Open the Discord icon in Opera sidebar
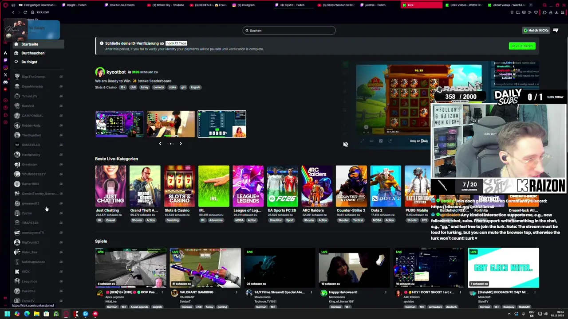This screenshot has height=319, width=568. pyautogui.click(x=5, y=82)
